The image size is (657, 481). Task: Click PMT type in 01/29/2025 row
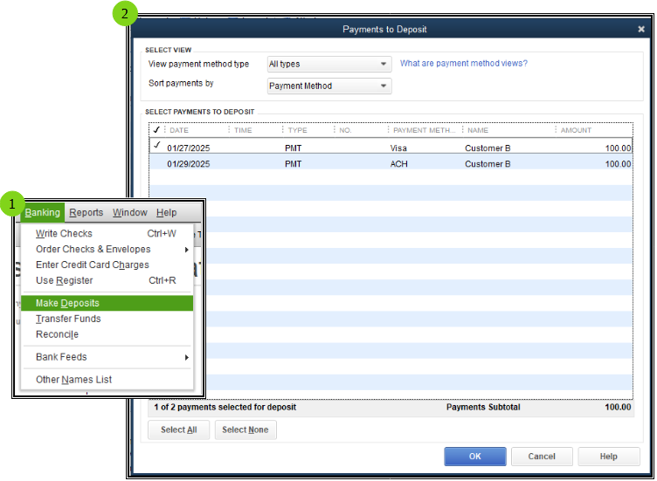(x=294, y=164)
